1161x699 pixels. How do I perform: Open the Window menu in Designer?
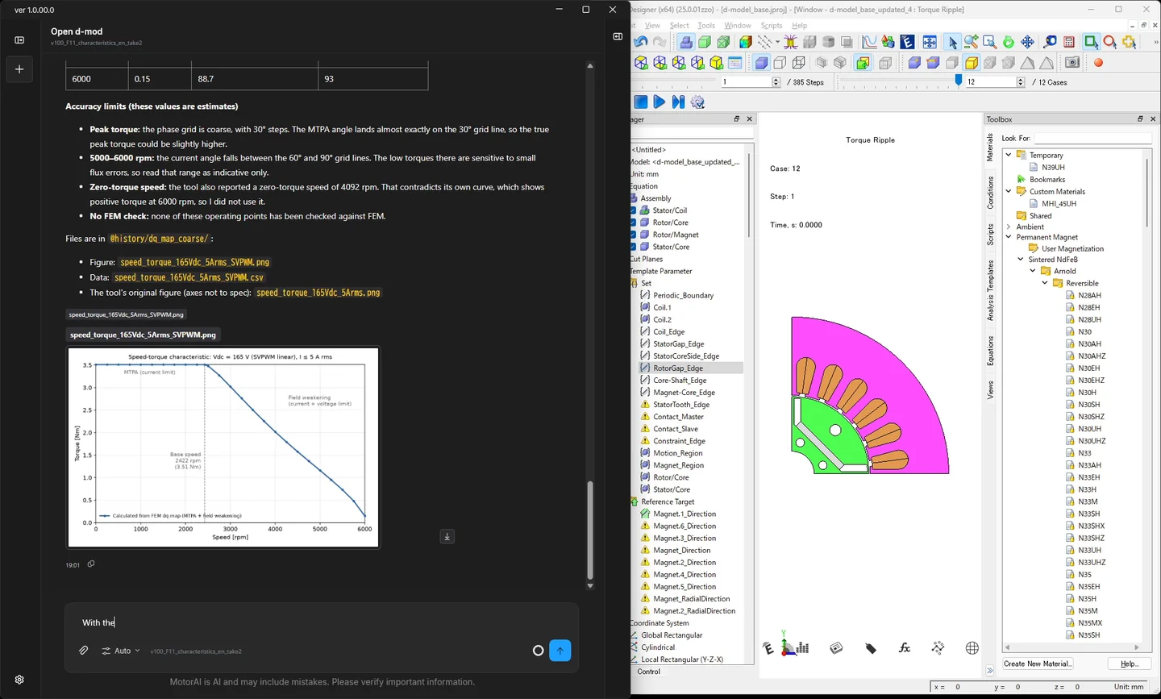pos(738,26)
